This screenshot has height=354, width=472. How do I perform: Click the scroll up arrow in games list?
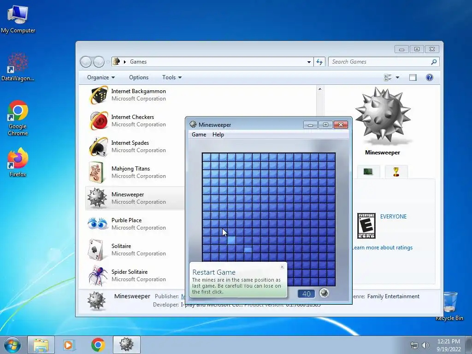(x=320, y=89)
